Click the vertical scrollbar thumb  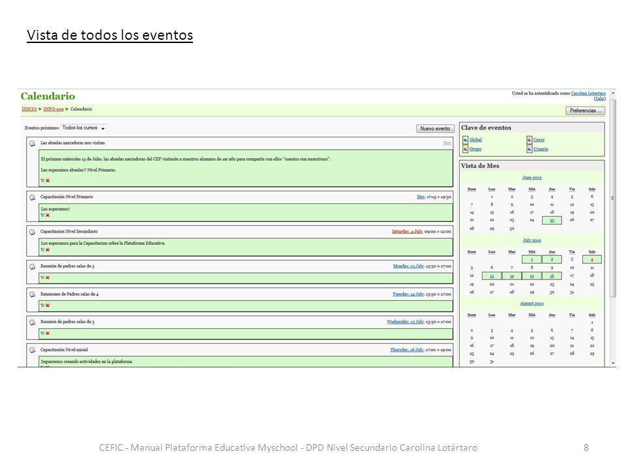click(x=613, y=197)
